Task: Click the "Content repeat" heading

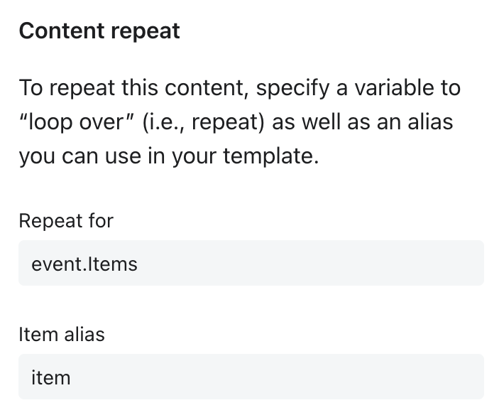Action: coord(99,31)
